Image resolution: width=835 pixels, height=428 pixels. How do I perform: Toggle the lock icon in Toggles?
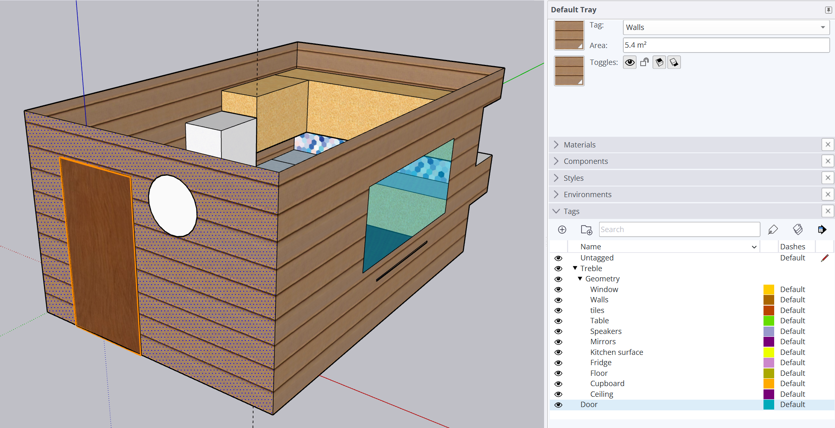(644, 62)
